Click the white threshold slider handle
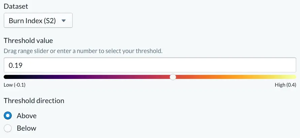Image resolution: width=300 pixels, height=138 pixels. 173,77
